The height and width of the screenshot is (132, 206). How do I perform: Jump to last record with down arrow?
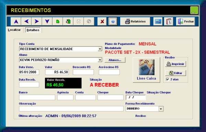(47, 21)
